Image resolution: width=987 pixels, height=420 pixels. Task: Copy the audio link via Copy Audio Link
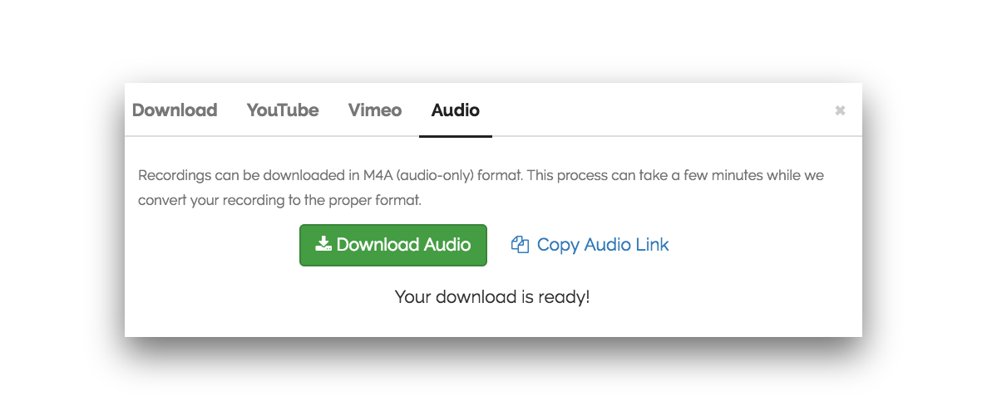coord(590,245)
